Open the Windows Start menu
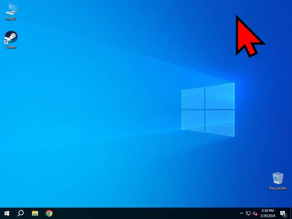 (7, 213)
